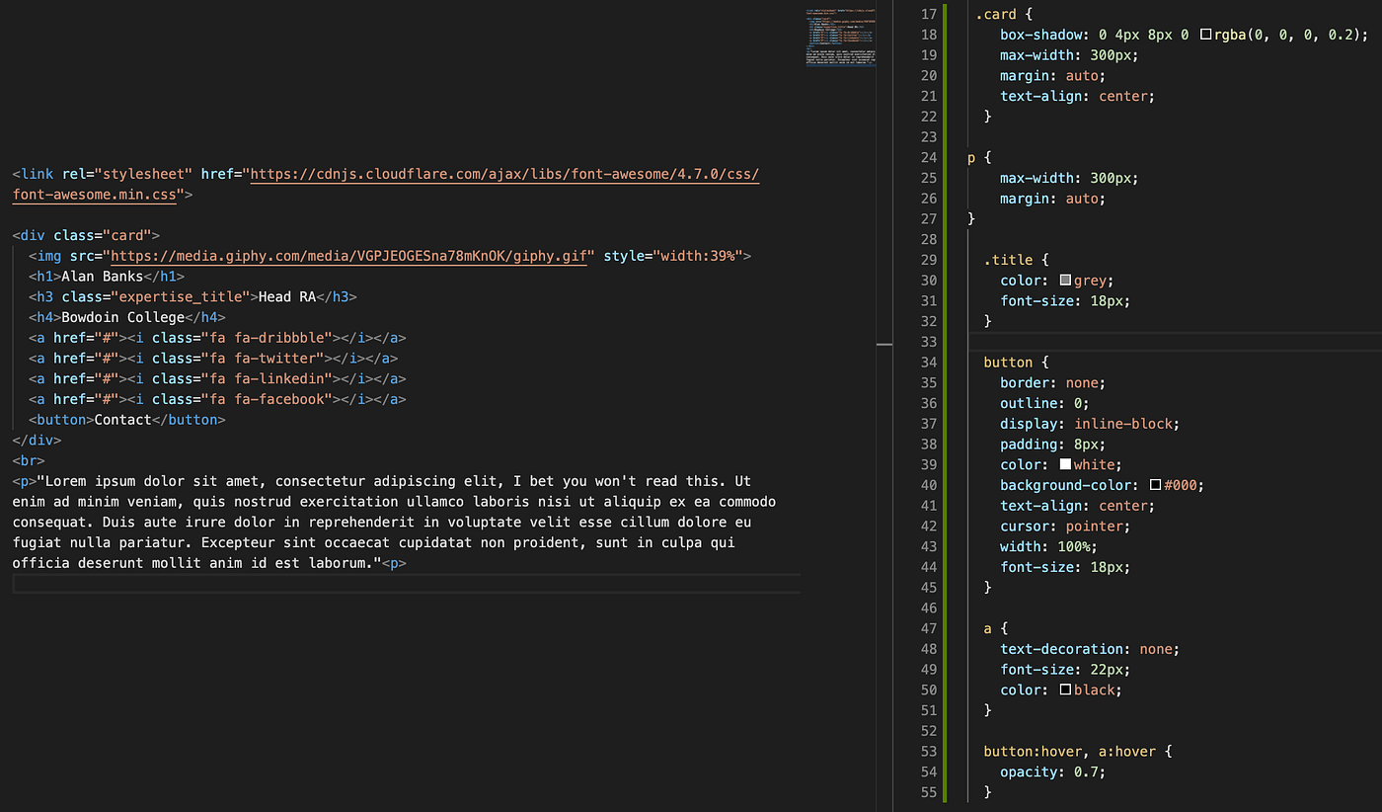
Task: Open the black color swatch under a rule
Action: [x=1065, y=690]
